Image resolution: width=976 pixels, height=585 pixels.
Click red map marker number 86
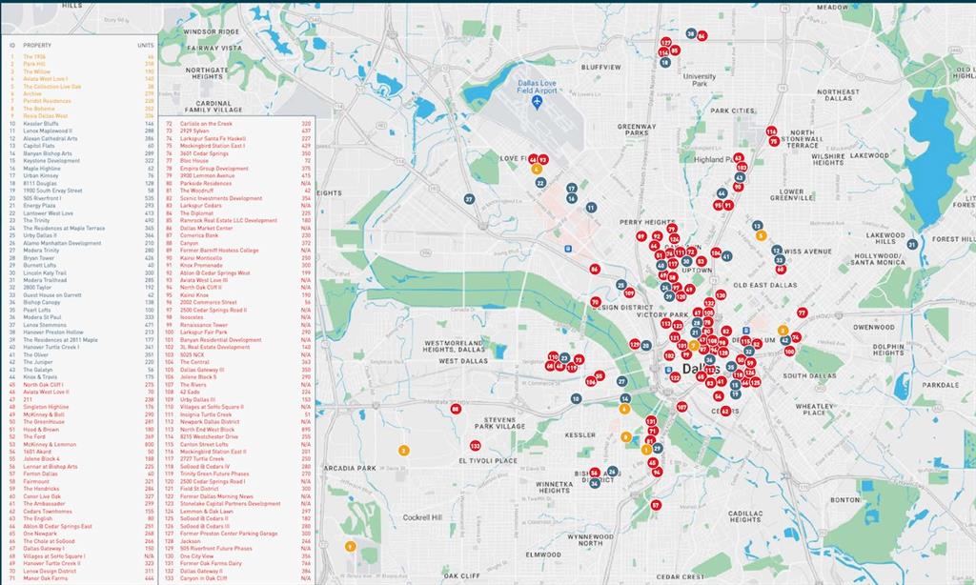(x=595, y=269)
